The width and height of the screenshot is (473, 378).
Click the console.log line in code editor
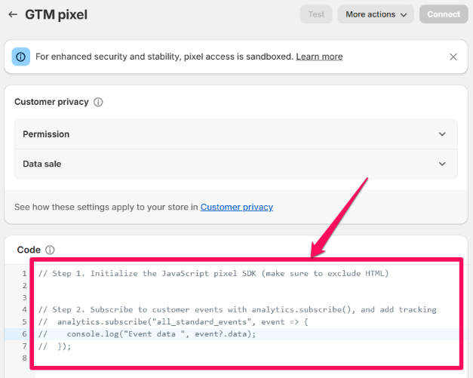pos(147,334)
